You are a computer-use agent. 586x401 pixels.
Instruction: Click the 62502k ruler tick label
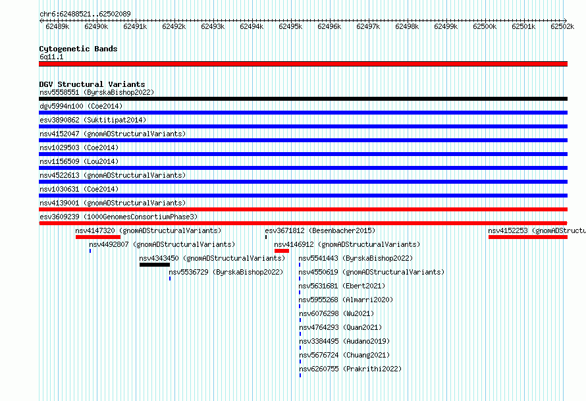pyautogui.click(x=562, y=26)
